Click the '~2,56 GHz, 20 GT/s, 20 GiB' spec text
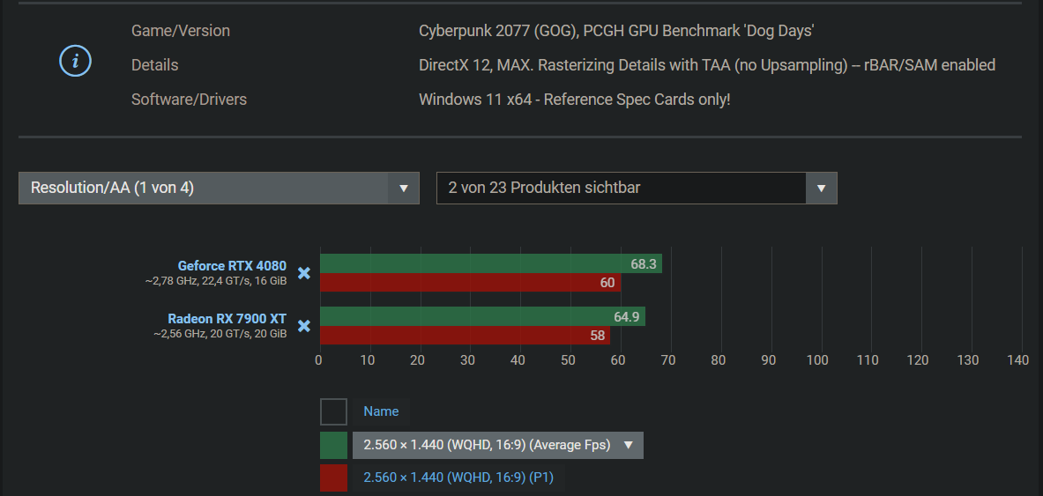This screenshot has height=496, width=1043. [220, 334]
